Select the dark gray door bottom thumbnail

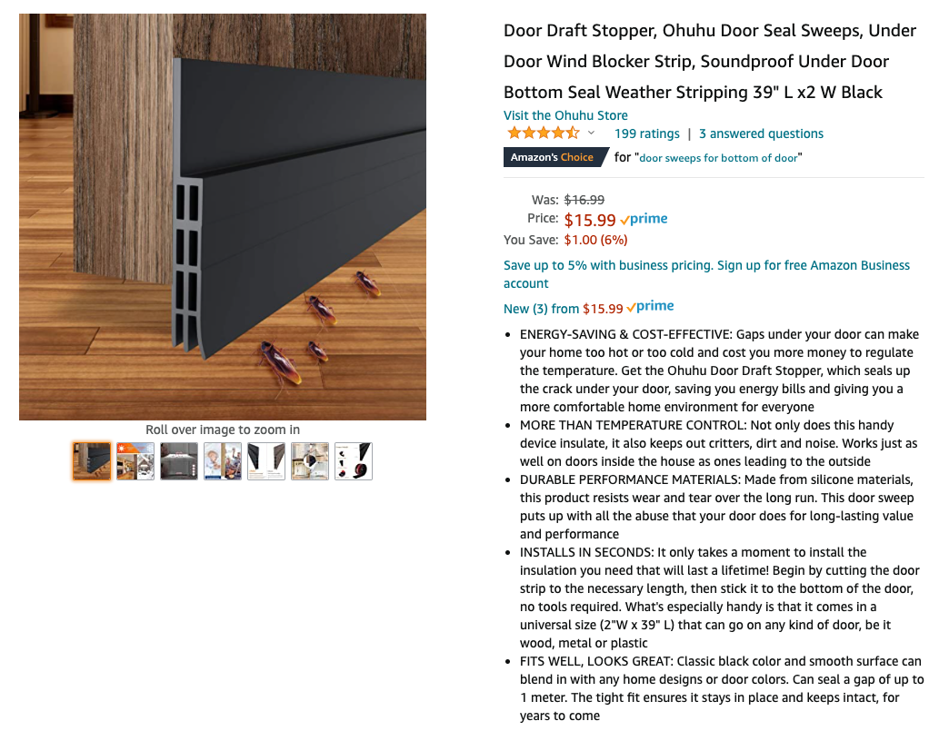pos(179,461)
